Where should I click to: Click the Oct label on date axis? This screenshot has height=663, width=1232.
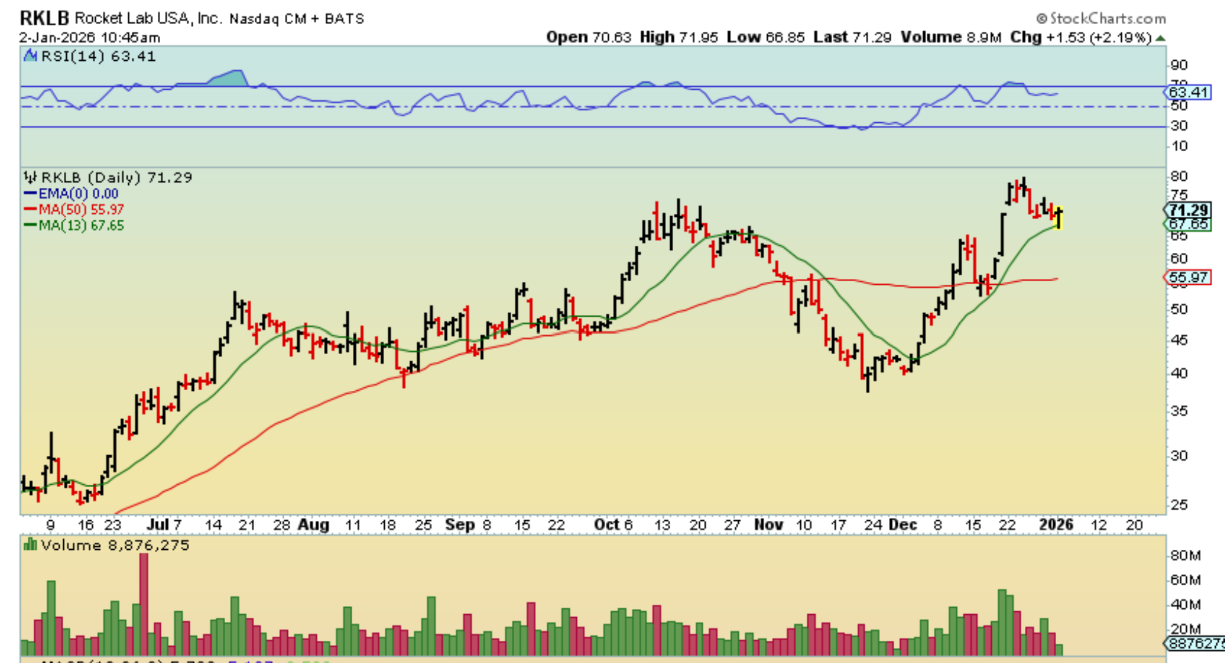coord(606,524)
